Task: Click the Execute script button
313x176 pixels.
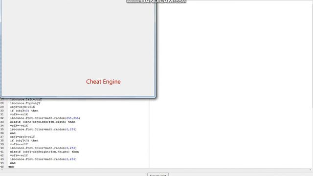Action: pyautogui.click(x=158, y=175)
